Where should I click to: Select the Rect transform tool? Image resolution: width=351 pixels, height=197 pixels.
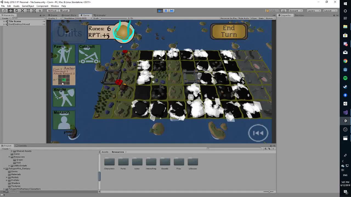[28, 11]
